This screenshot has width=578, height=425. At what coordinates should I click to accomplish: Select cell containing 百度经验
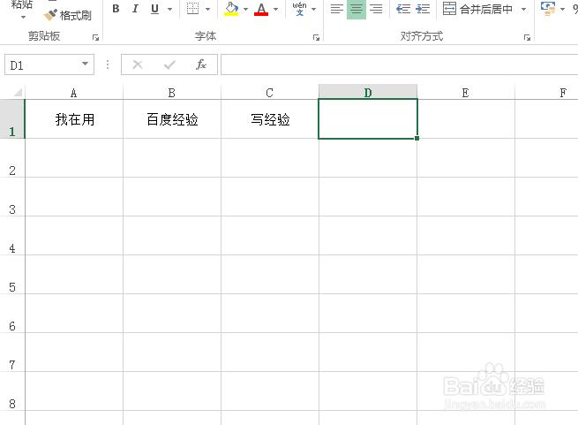[172, 119]
